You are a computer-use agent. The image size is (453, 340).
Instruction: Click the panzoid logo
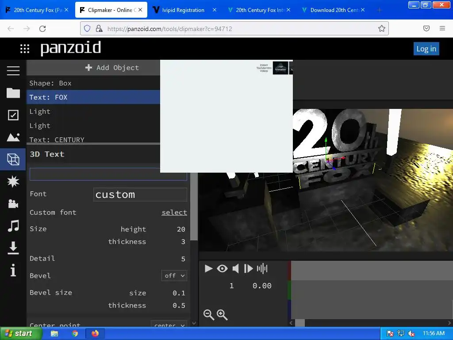(71, 48)
